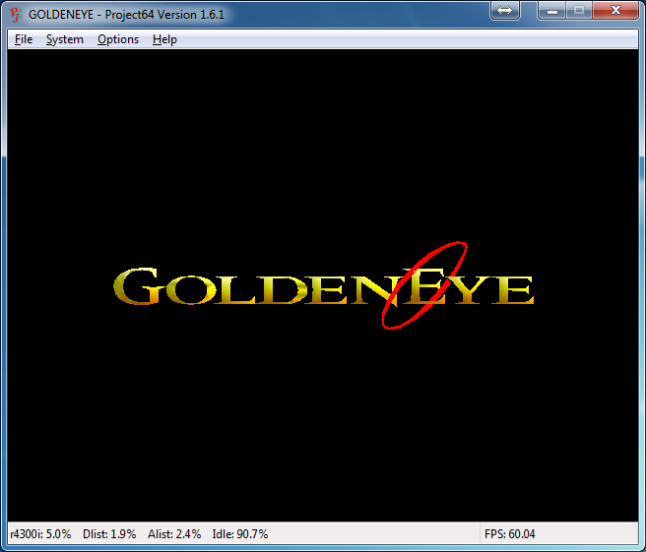Viewport: 646px width, 552px height.
Task: Click the double-arrow button in title bar
Action: coord(504,10)
